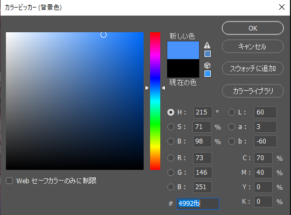Screen dimensions: 291x215
Task: Click the right hue slider arrow
Action: point(164,88)
